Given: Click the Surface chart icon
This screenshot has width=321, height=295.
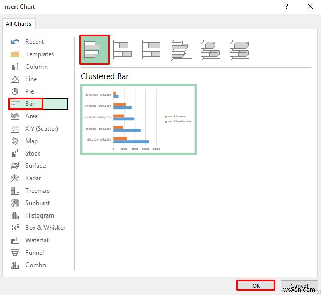Looking at the screenshot, I should 14,166.
